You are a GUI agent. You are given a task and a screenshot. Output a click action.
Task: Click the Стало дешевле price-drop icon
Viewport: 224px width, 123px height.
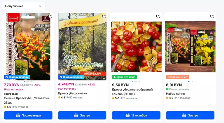167,89
